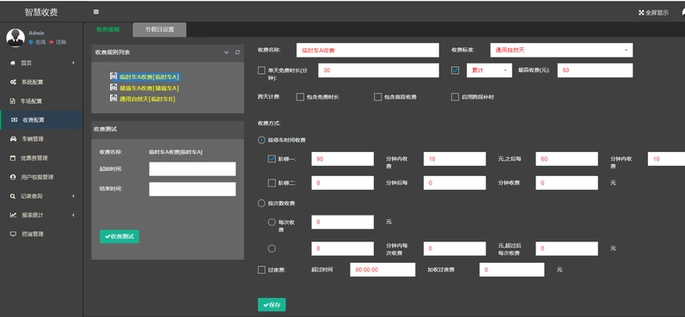This screenshot has width=685, height=317.
Task: Open the 收费规则 tab
Action: click(x=107, y=29)
